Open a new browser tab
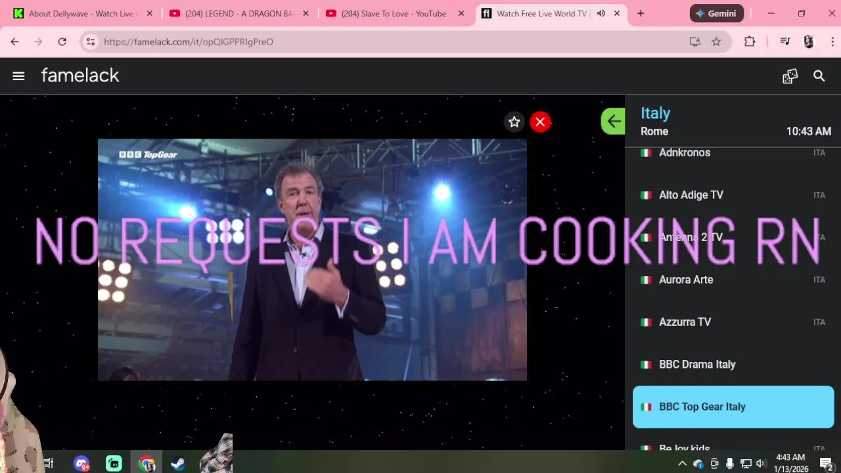The width and height of the screenshot is (841, 473). click(641, 13)
